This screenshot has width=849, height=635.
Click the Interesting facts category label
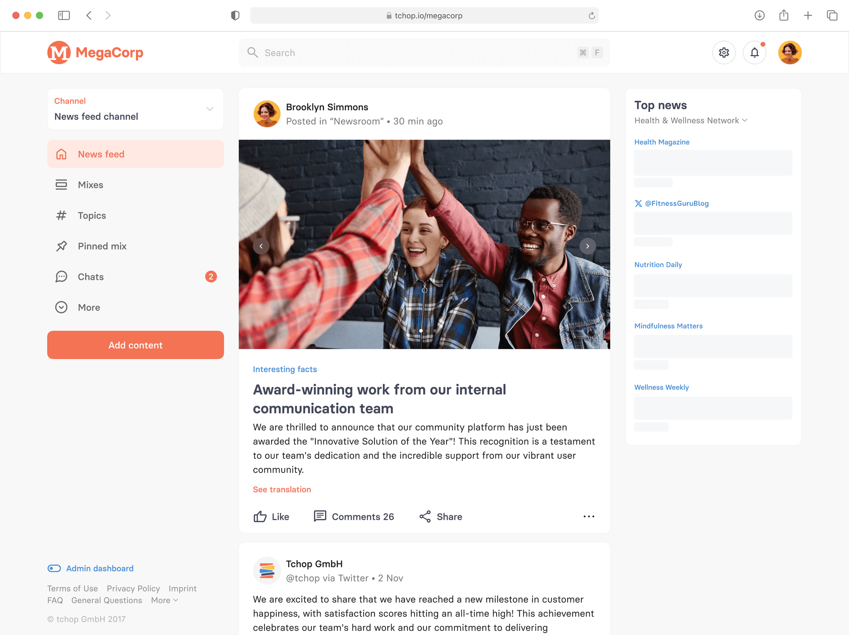[285, 369]
